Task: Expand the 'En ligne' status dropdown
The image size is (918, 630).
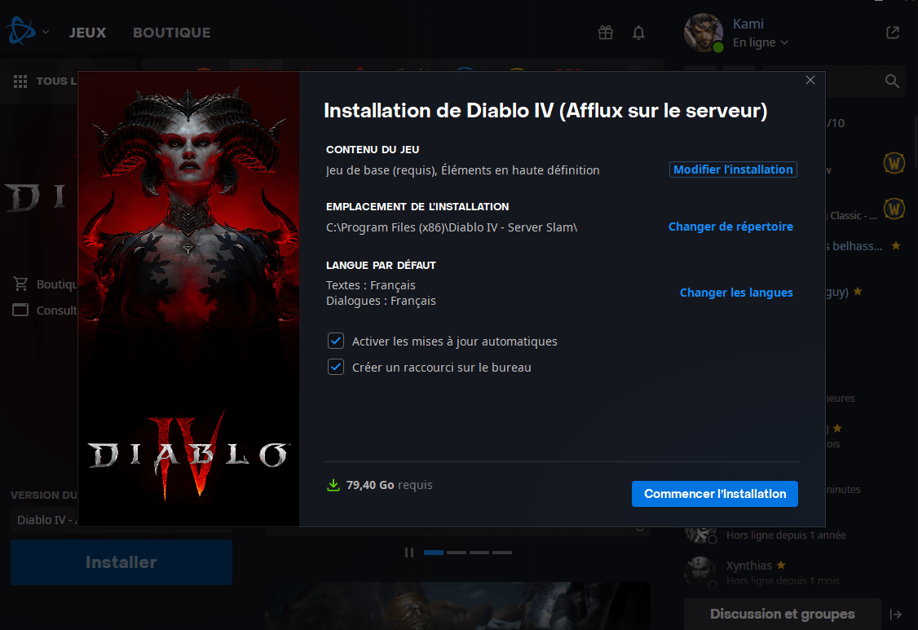Action: (760, 42)
